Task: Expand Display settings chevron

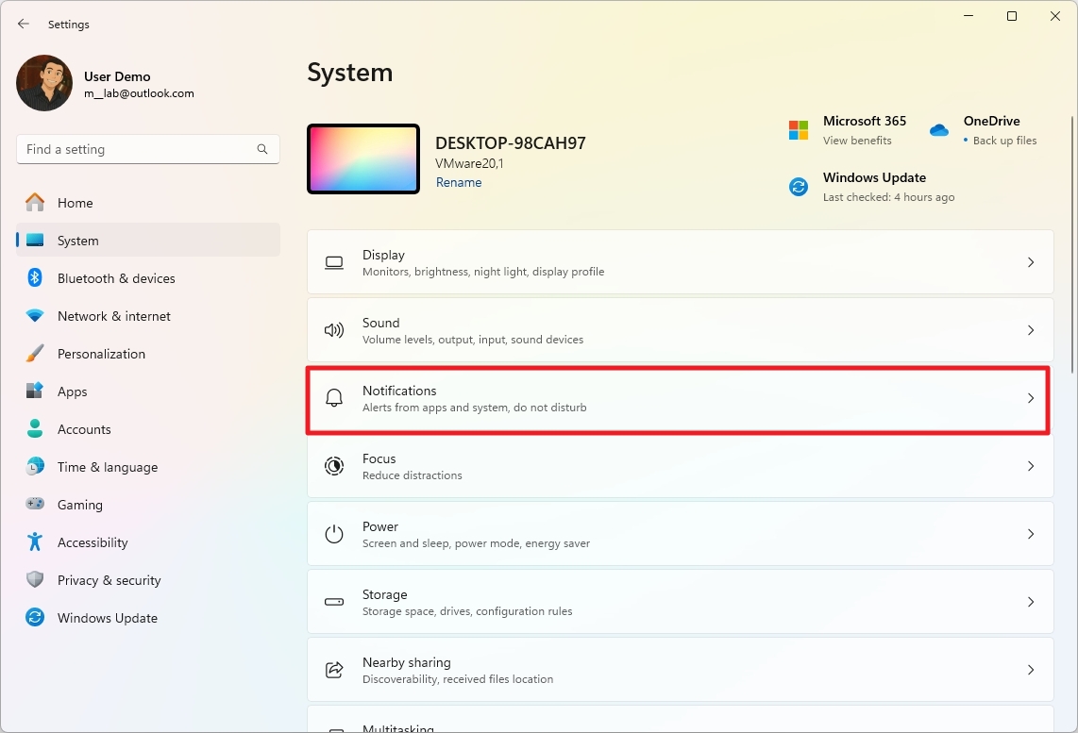Action: point(1031,262)
